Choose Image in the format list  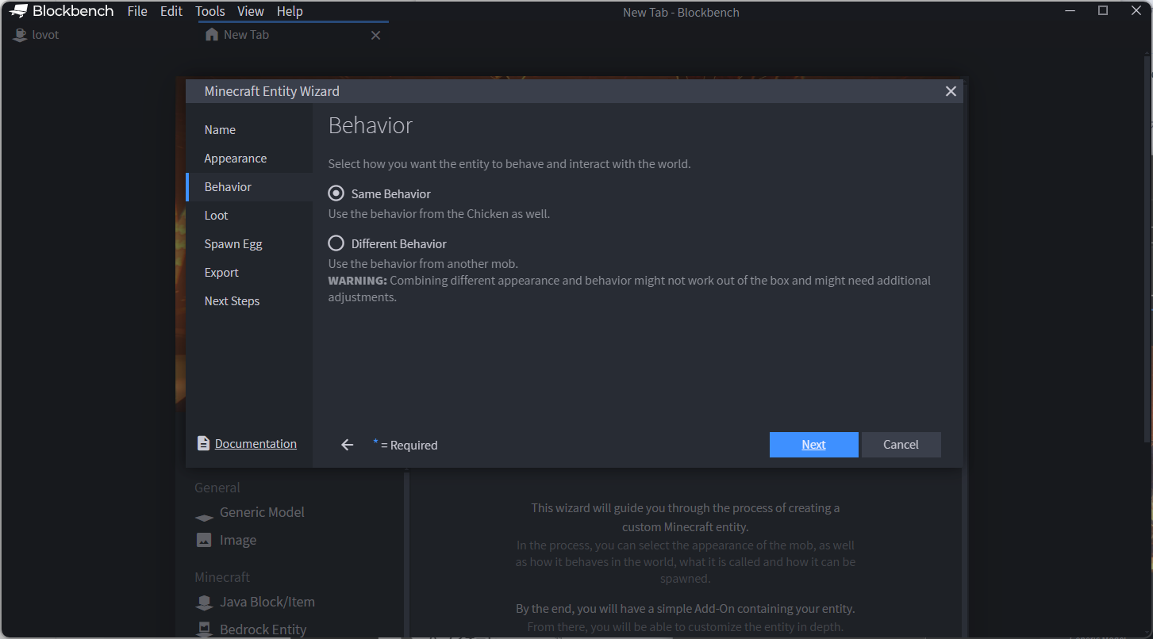tap(238, 540)
